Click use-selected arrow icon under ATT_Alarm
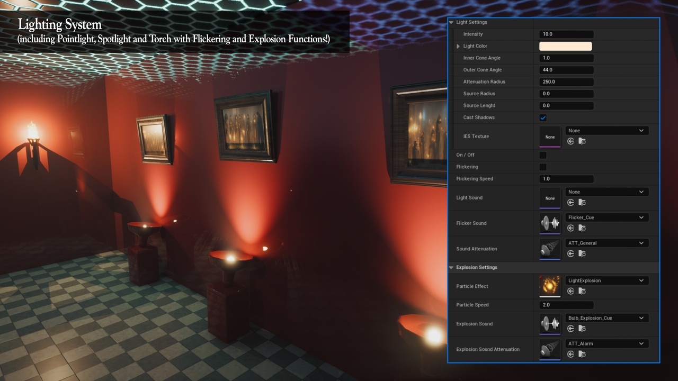Image resolution: width=678 pixels, height=381 pixels. tap(570, 354)
